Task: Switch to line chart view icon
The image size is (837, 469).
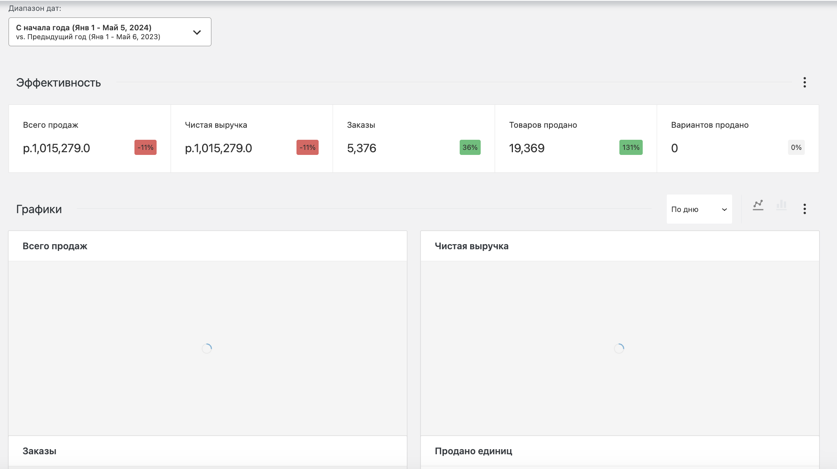Action: 758,205
